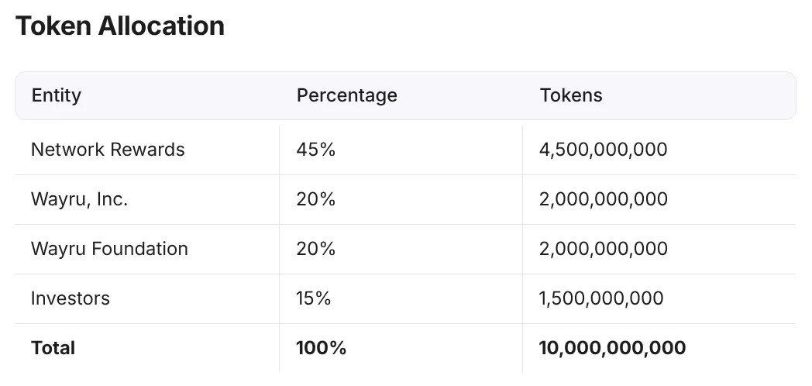Click the 2,000,000,000 cell for Wayru, Inc.
This screenshot has width=812, height=386.
[604, 199]
